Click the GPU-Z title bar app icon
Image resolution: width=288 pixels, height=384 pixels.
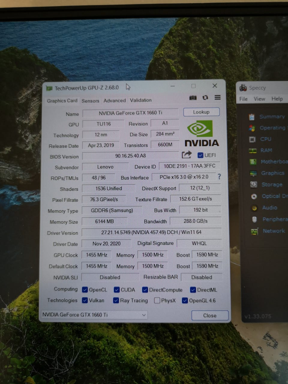pos(49,88)
